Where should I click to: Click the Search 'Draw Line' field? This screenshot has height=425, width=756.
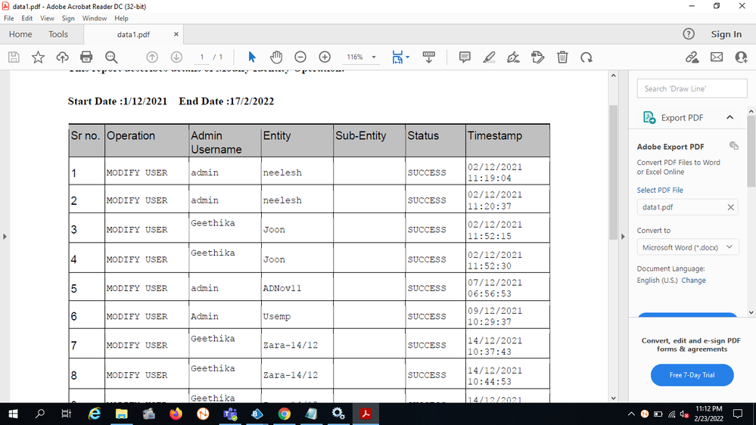[692, 88]
